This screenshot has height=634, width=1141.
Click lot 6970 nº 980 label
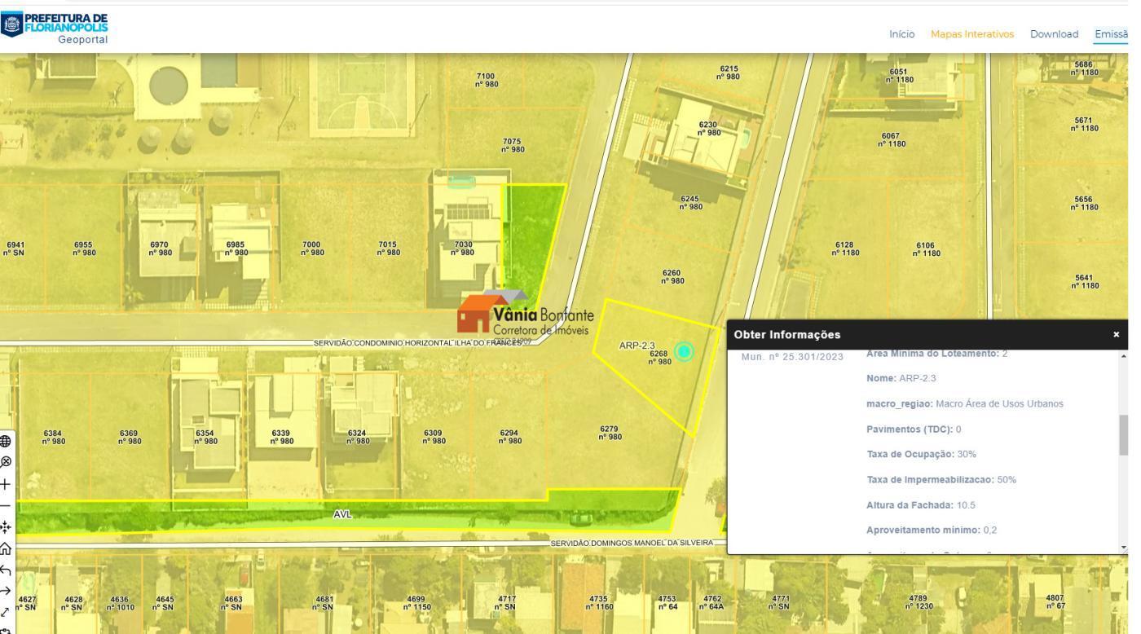tap(160, 248)
